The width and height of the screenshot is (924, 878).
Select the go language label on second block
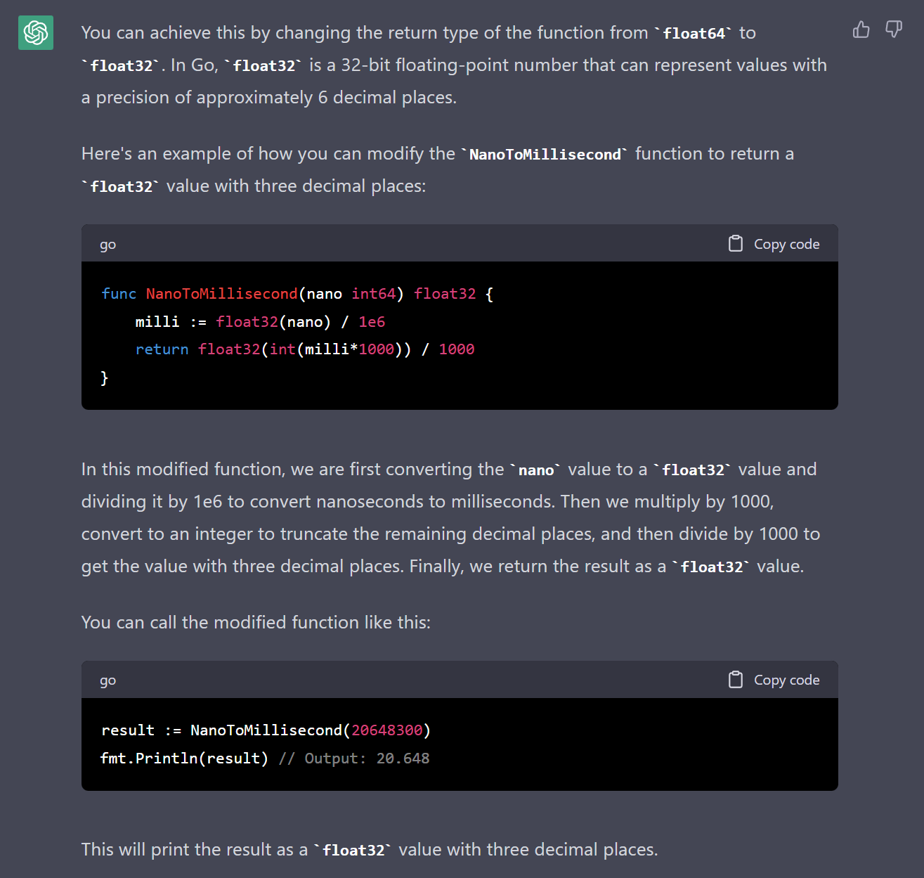108,680
